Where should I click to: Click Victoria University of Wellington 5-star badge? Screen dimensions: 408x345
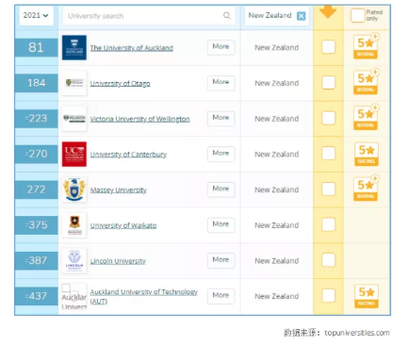point(366,118)
